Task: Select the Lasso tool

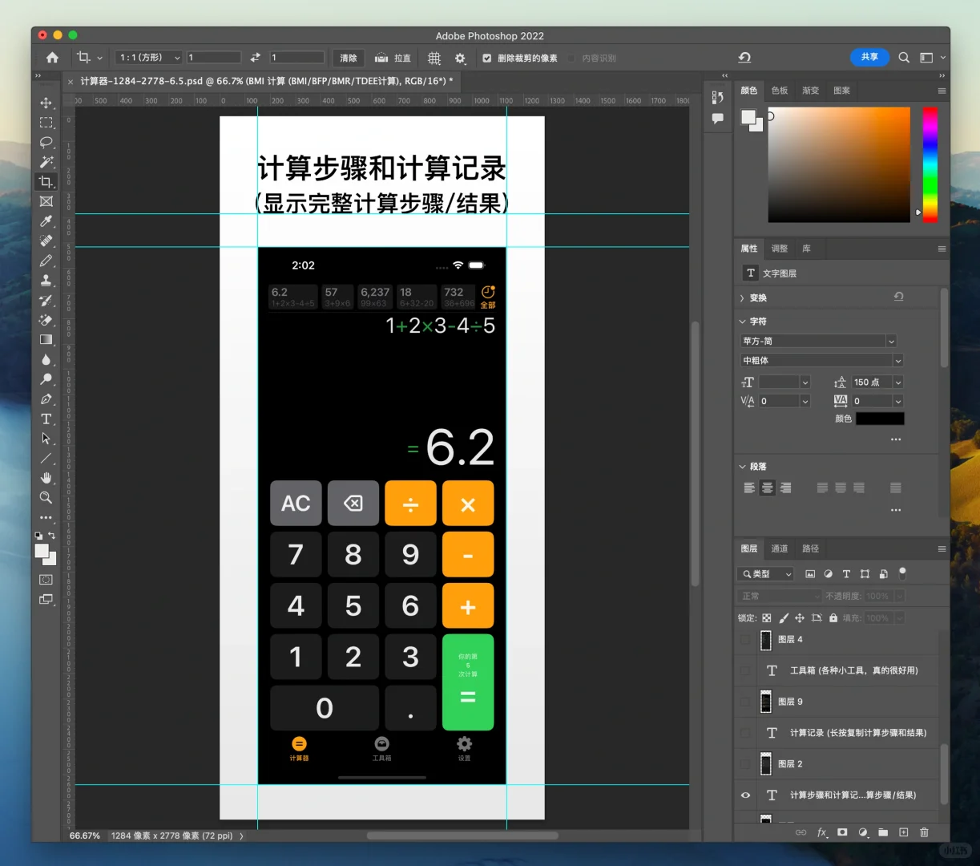Action: pos(46,142)
